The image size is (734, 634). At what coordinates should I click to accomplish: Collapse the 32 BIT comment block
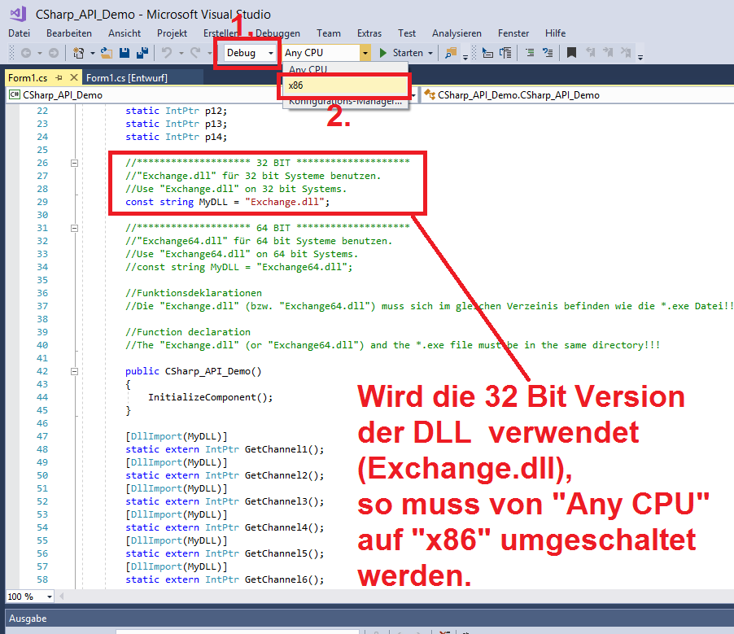pyautogui.click(x=74, y=163)
